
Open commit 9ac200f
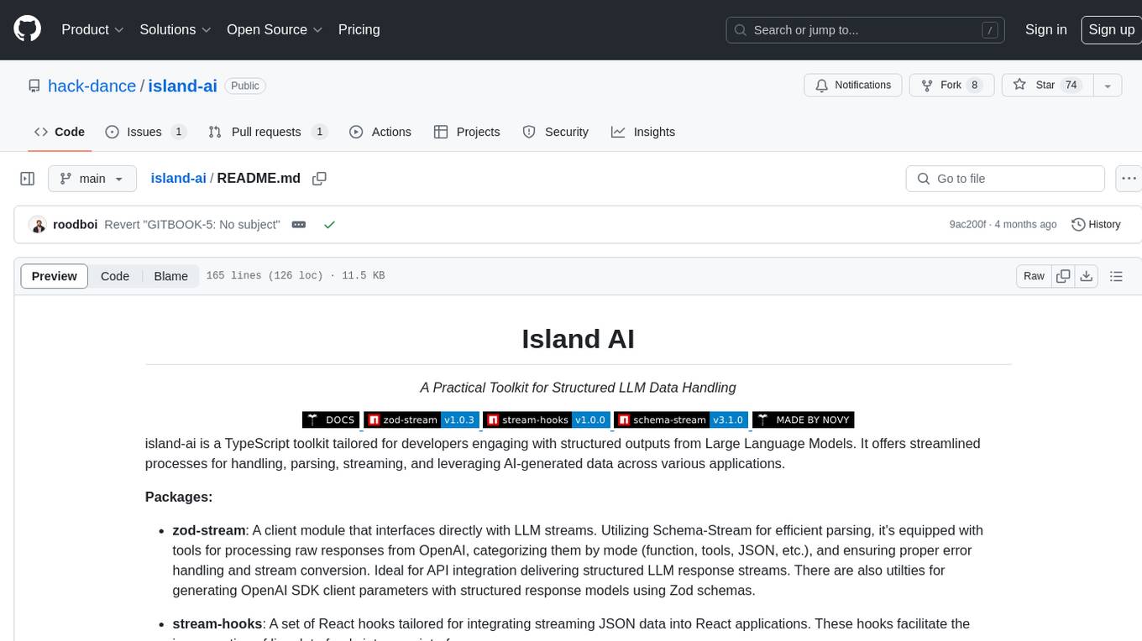[x=968, y=225]
